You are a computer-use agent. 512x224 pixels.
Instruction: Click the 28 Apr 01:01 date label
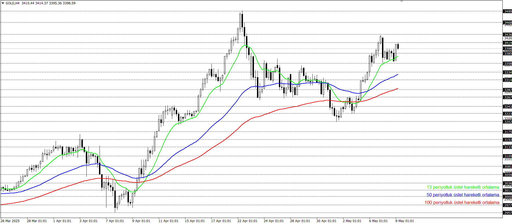[300, 221]
